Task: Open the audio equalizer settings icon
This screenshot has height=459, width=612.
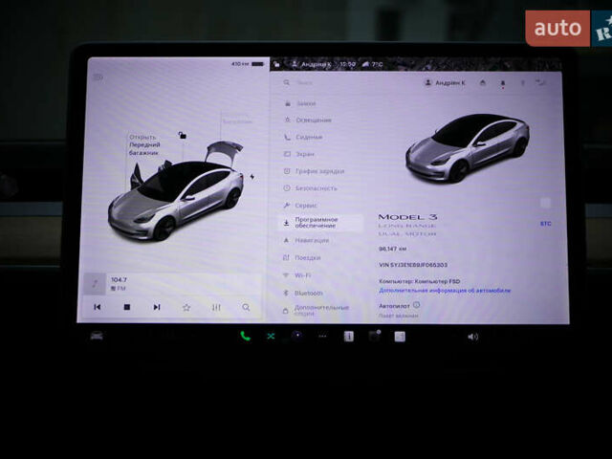Action: click(x=216, y=307)
